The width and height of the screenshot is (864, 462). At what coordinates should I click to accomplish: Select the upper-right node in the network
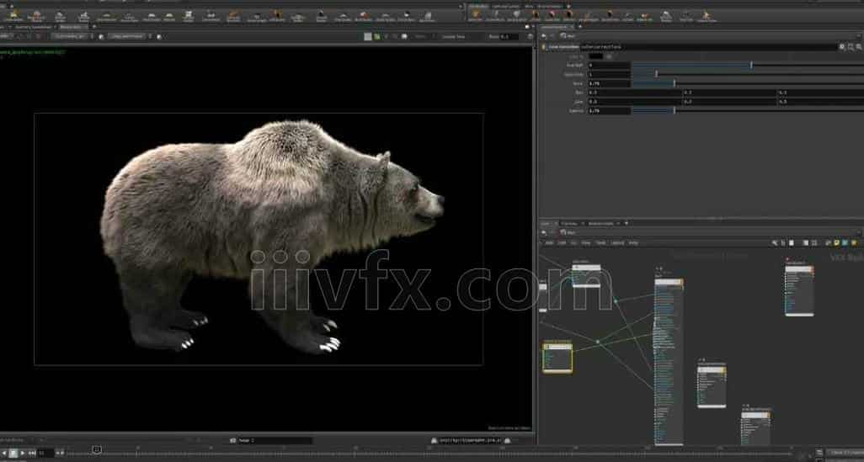click(x=799, y=291)
